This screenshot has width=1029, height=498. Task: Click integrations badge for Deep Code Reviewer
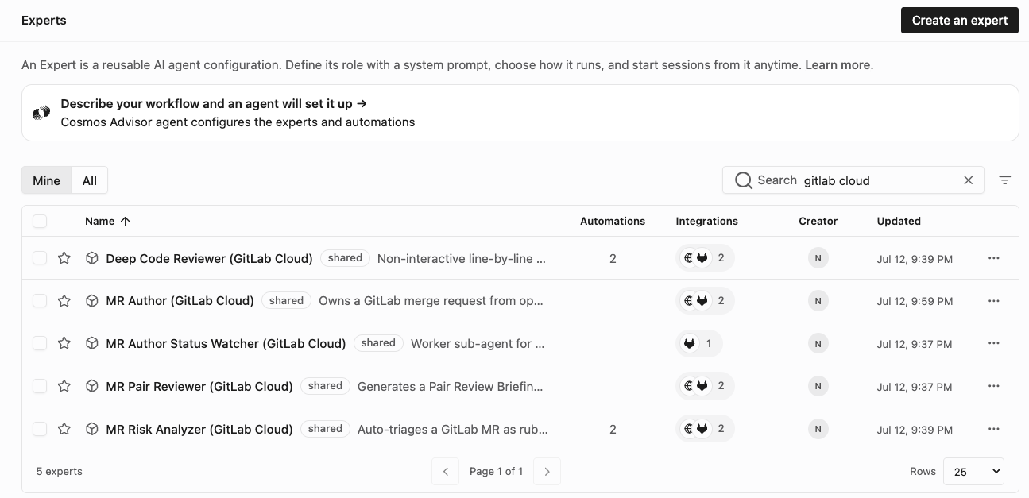(705, 258)
